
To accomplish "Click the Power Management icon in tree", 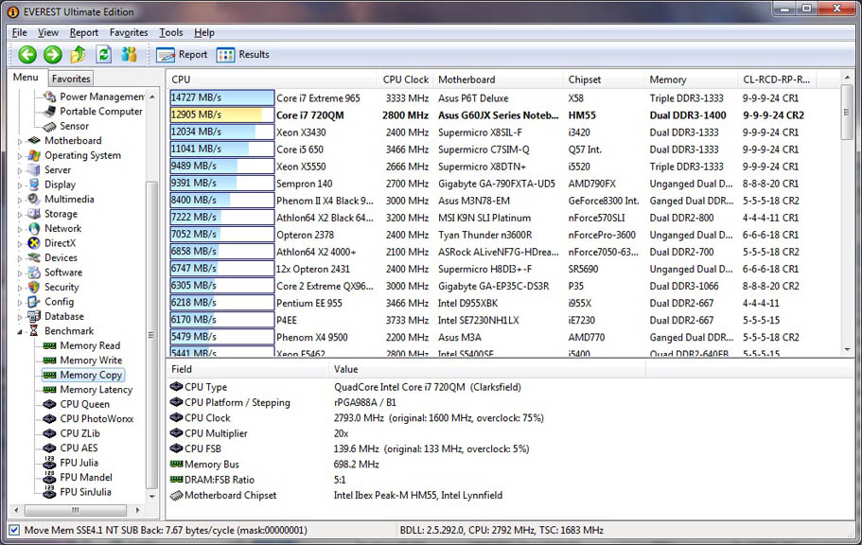I will tap(50, 97).
